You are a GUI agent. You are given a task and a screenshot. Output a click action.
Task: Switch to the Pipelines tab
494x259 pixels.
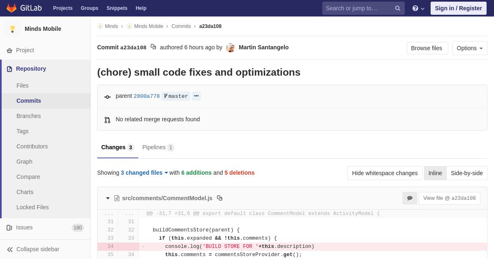[158, 147]
